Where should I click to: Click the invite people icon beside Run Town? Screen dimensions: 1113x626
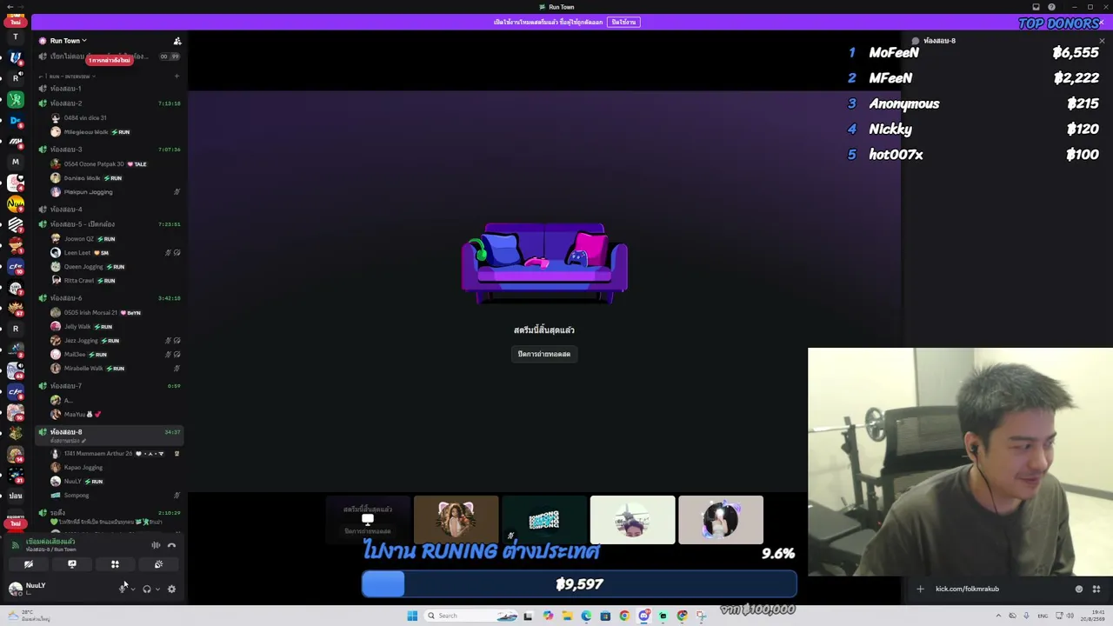(177, 41)
